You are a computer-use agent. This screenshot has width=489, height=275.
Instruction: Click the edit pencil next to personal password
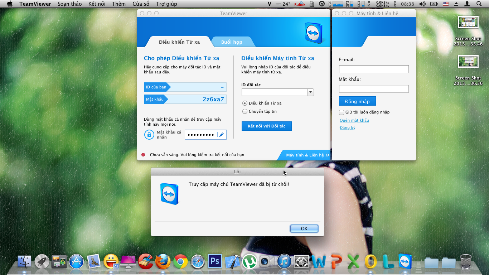(222, 135)
